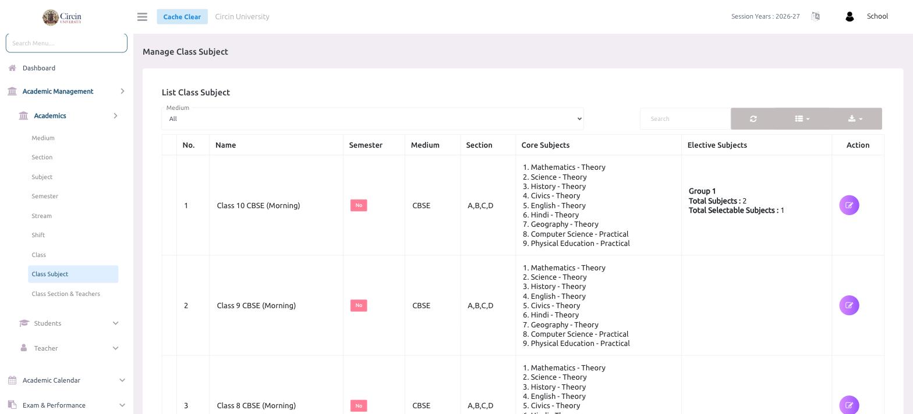Click the language translate icon
Screen dimensions: 913x414
tap(815, 16)
